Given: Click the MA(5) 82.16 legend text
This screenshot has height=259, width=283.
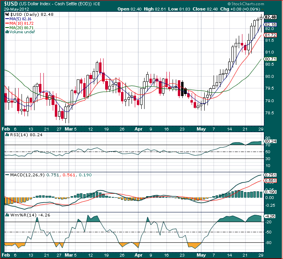Looking at the screenshot, I should [20, 19].
